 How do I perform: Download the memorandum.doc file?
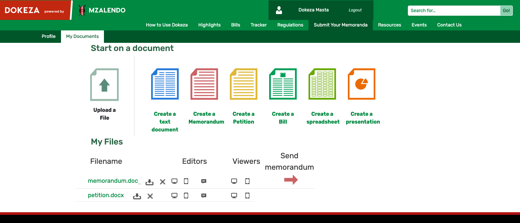(150, 182)
